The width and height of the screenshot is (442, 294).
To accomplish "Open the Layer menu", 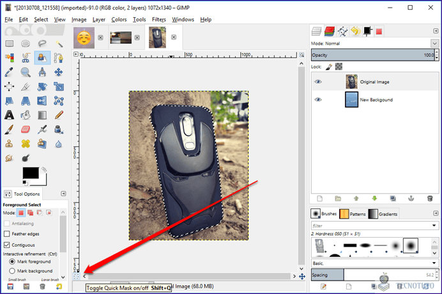I will (98, 19).
